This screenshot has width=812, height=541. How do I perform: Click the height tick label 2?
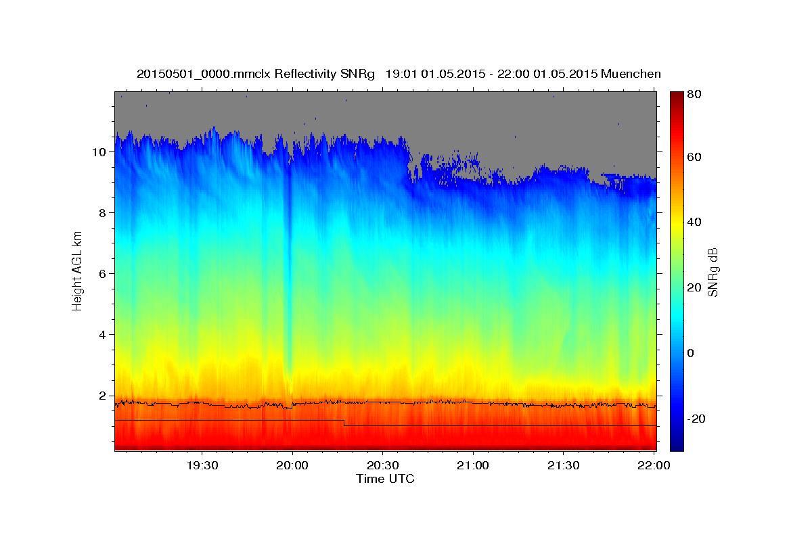coord(103,395)
